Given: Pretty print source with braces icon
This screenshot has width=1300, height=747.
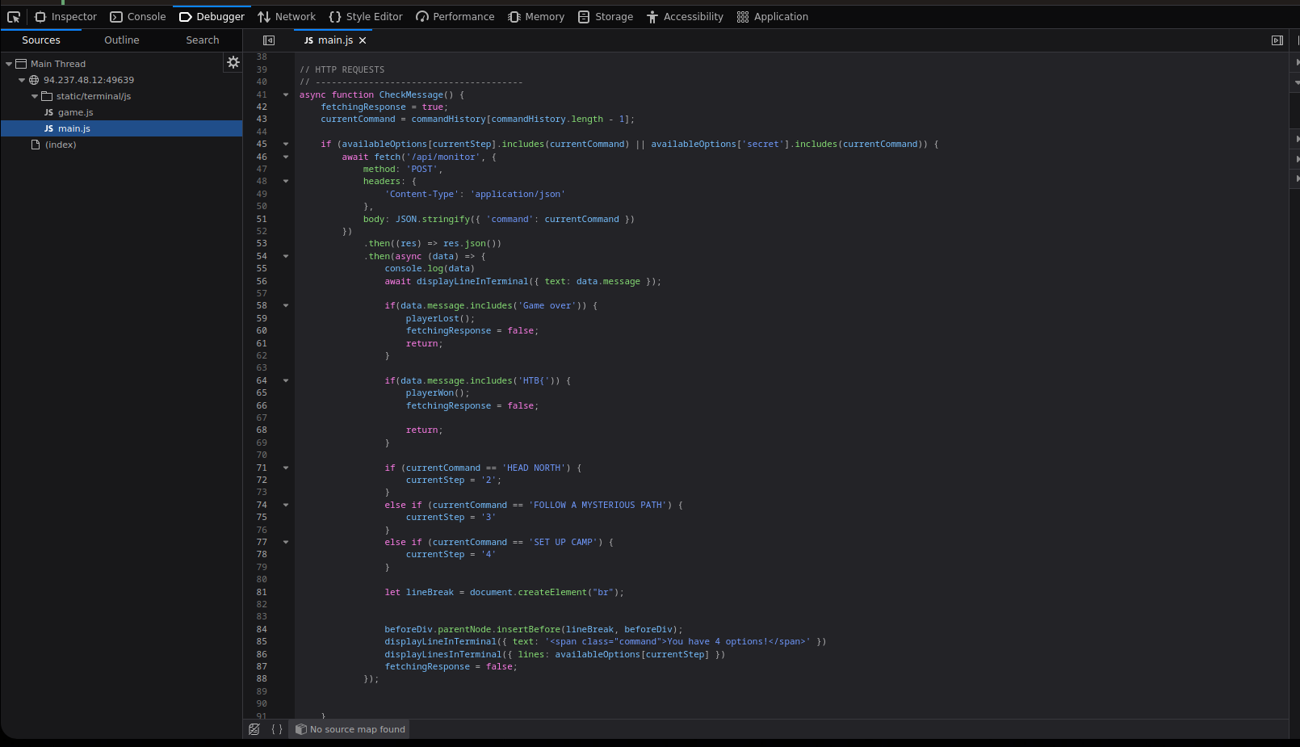Looking at the screenshot, I should click(277, 729).
